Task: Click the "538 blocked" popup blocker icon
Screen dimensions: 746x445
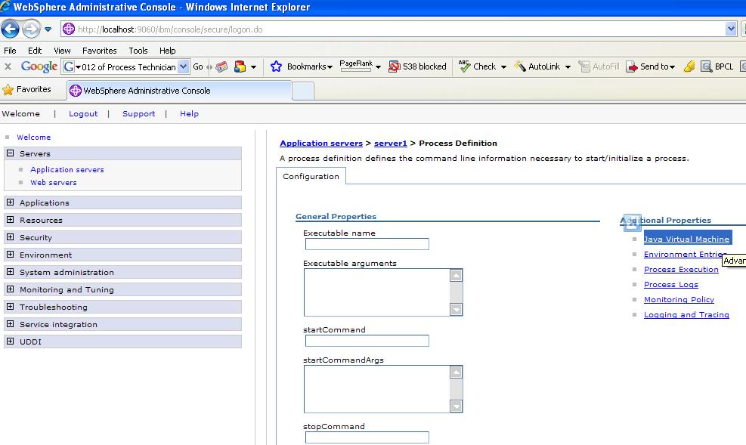Action: click(417, 66)
